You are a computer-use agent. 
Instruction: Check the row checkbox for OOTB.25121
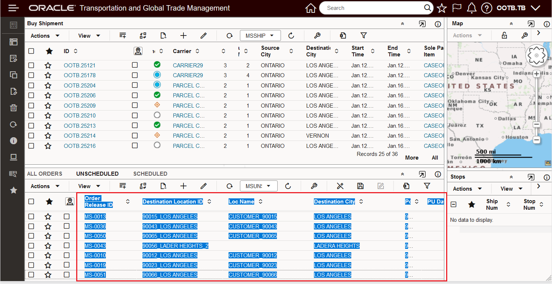tap(31, 65)
